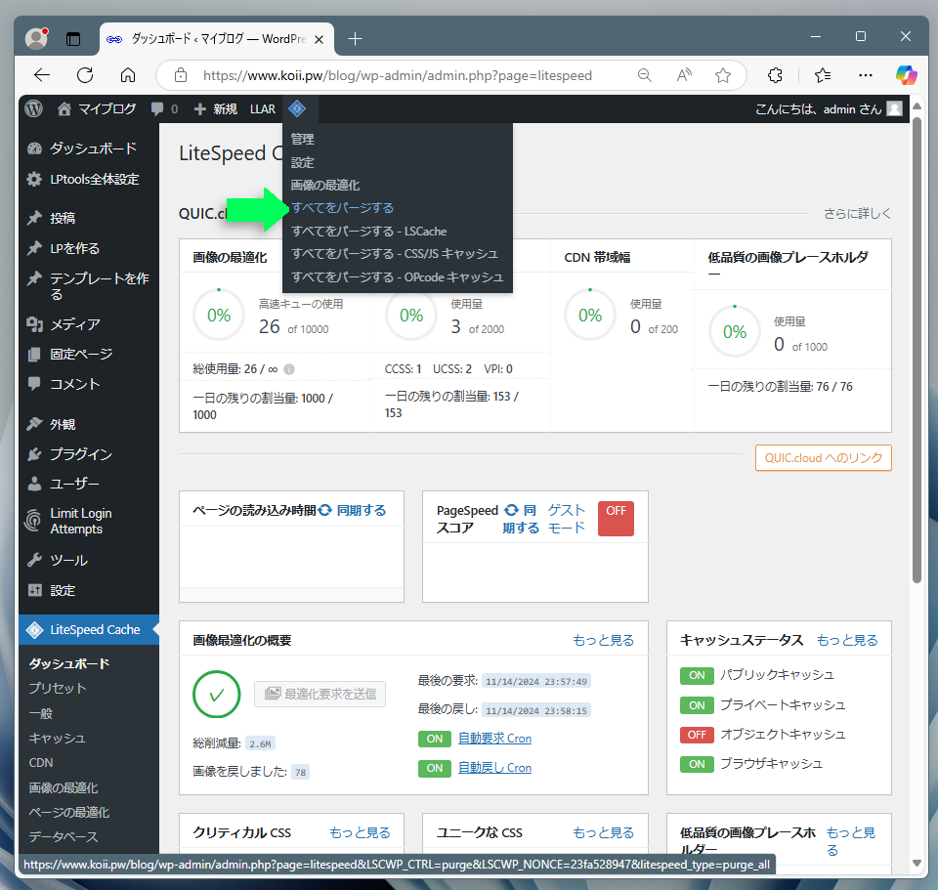Screen dimensions: 938x890
Task: Open LPを作る in sidebar
Action: tap(89, 248)
